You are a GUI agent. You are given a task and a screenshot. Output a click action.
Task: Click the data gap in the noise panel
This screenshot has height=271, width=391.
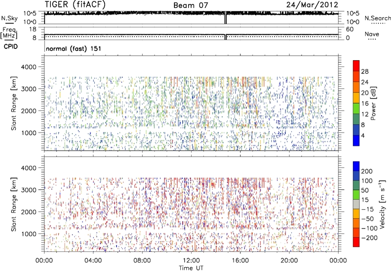click(x=226, y=18)
